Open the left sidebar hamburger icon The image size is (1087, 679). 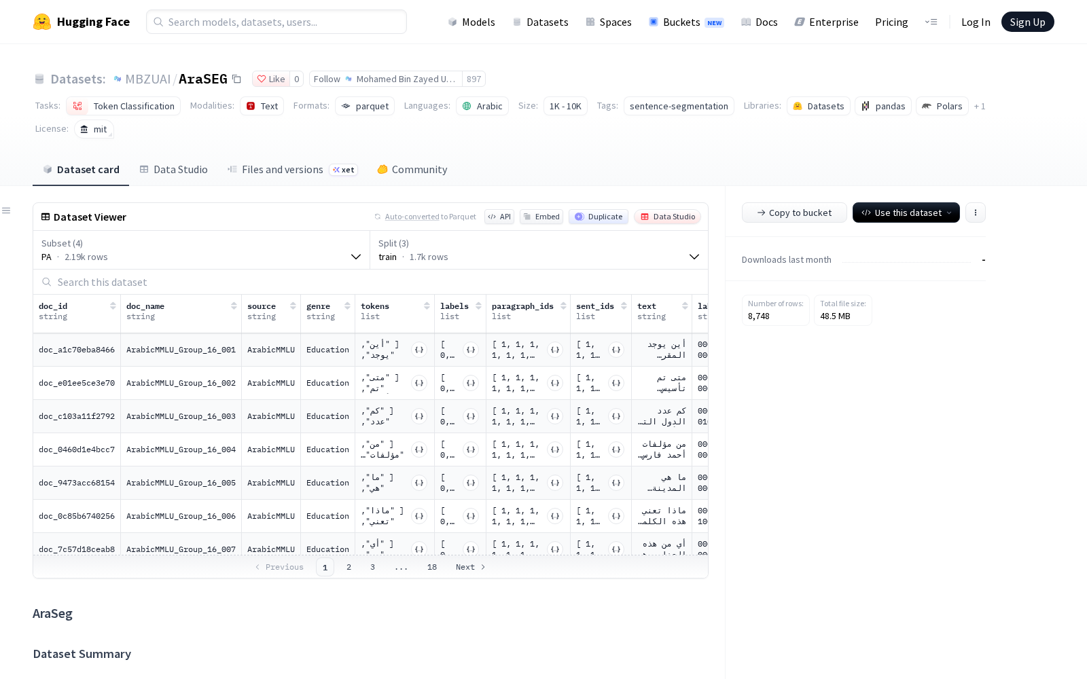click(6, 210)
